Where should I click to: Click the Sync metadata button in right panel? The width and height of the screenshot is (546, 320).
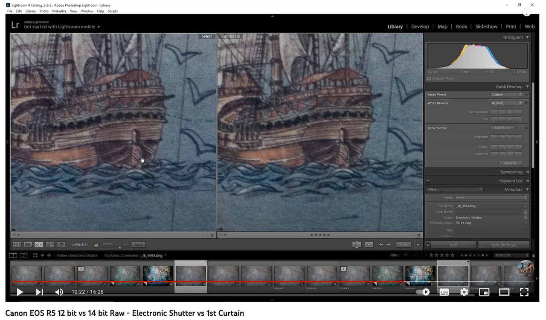pos(454,245)
